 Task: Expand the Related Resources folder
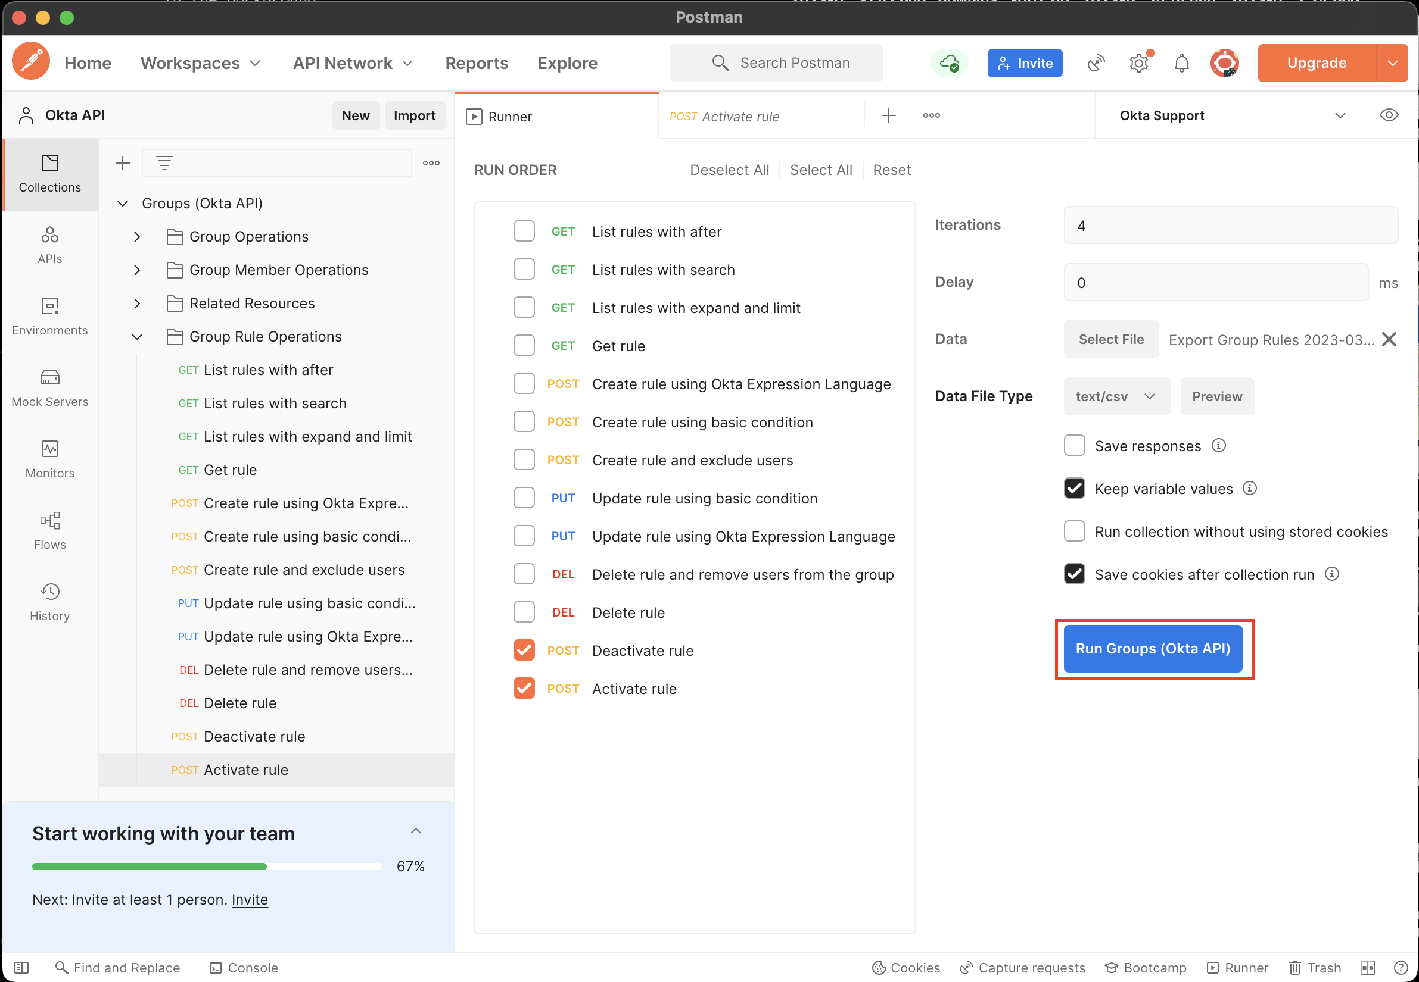(x=138, y=304)
